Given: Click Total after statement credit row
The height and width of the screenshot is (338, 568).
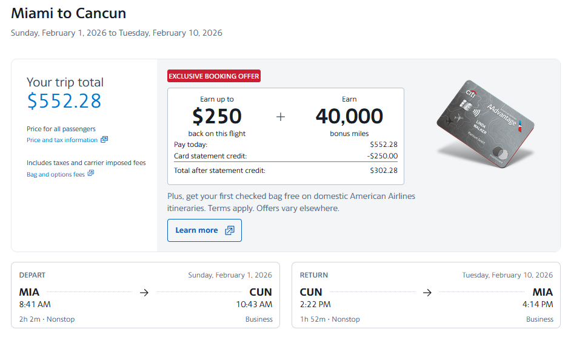Looking at the screenshot, I should tap(286, 171).
